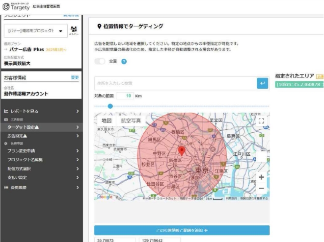
Task: Click 江戸川区 label on map
Action: tap(242, 154)
